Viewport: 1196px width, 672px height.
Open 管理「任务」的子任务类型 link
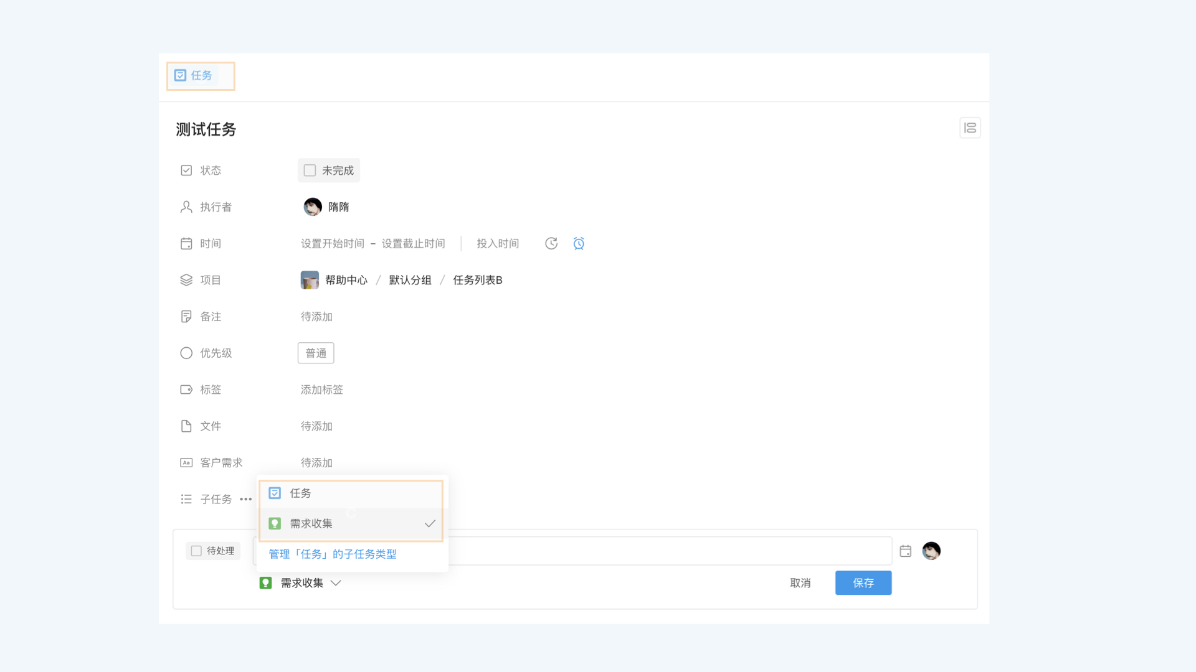[x=333, y=554]
